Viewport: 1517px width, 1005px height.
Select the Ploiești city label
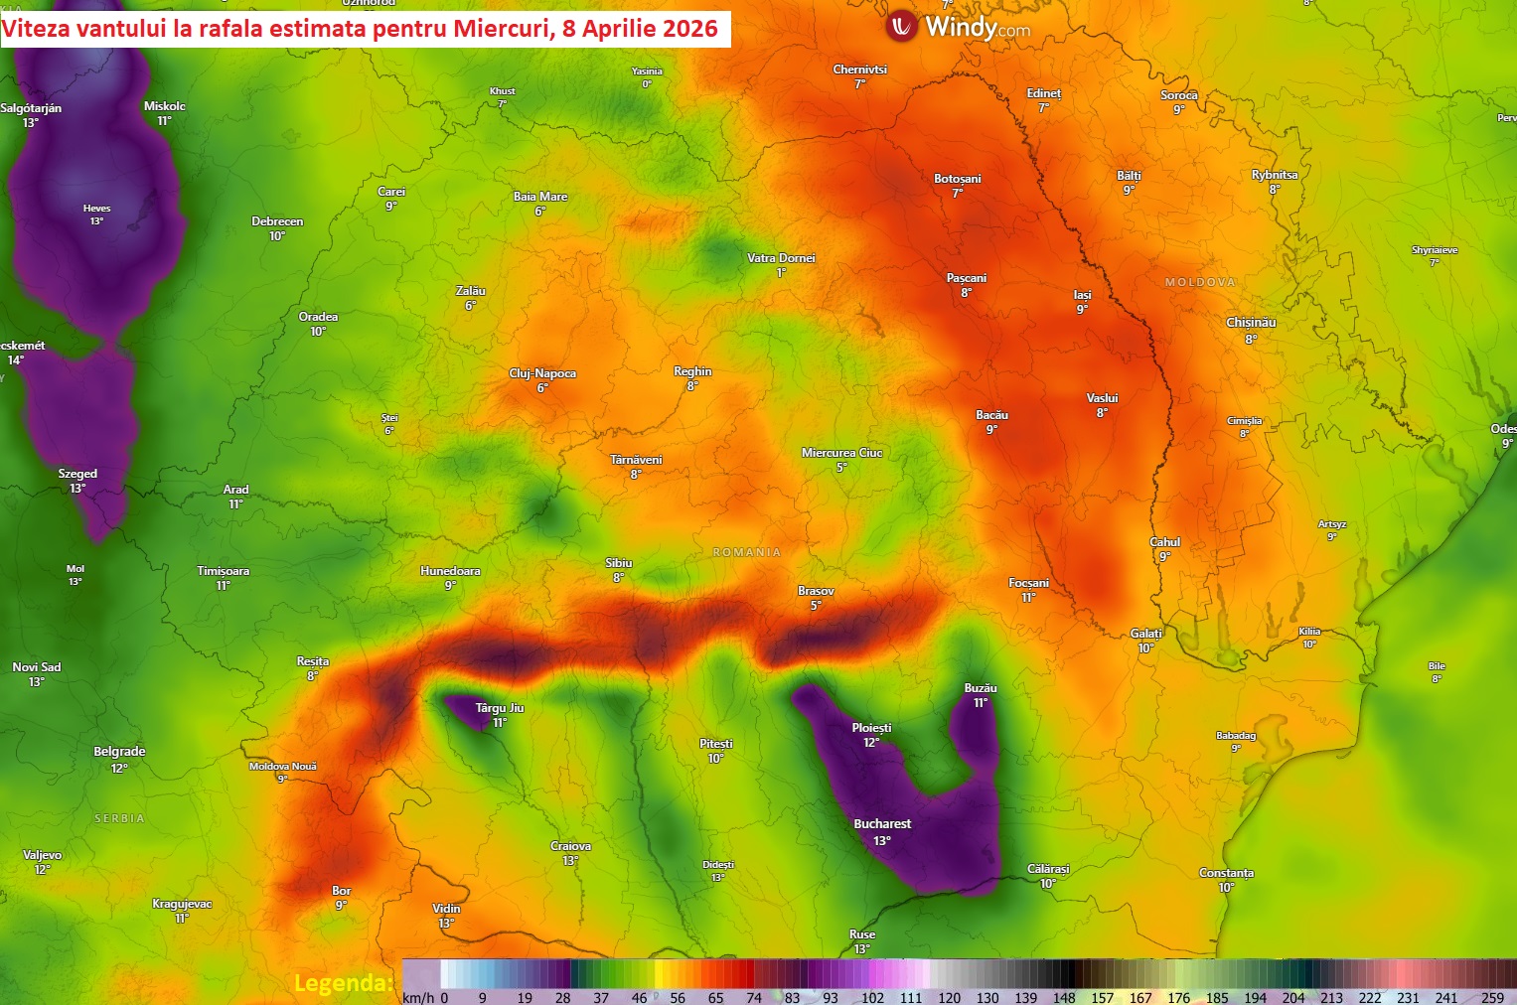[871, 728]
